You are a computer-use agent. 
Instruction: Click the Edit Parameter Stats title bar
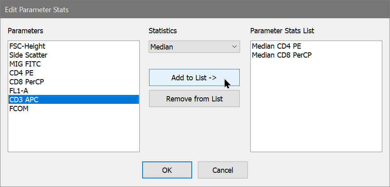(195, 10)
